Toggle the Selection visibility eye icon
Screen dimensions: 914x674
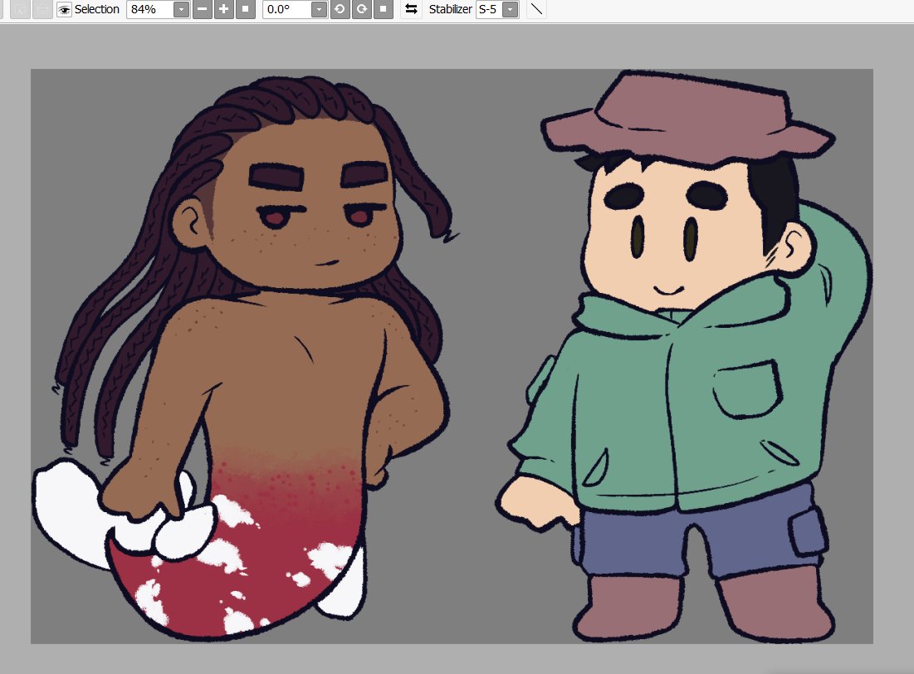(x=64, y=10)
